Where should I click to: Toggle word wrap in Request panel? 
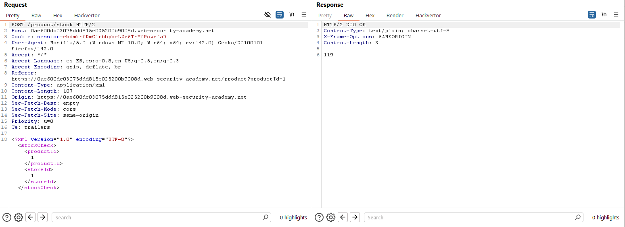click(280, 15)
